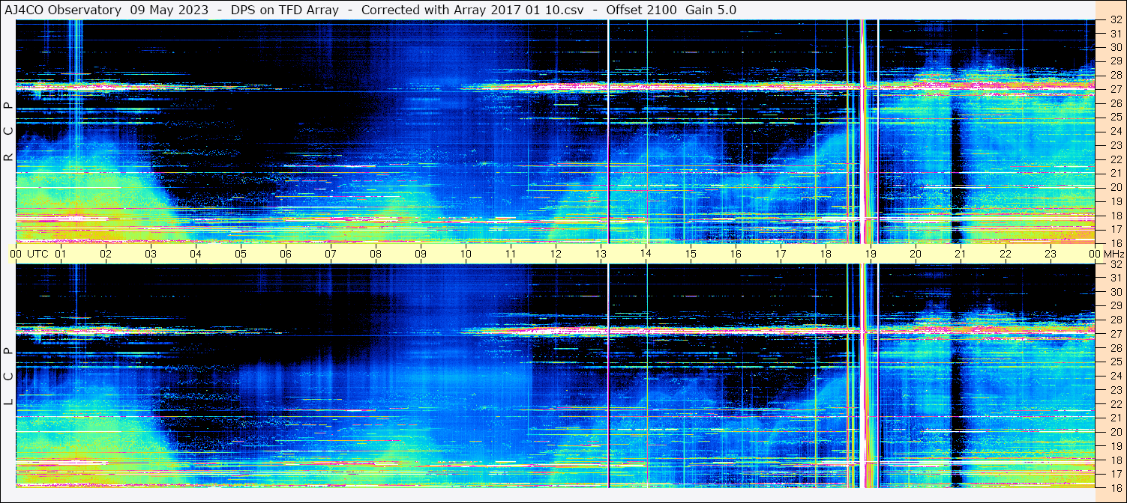Image resolution: width=1127 pixels, height=503 pixels.
Task: Click the LCP label beside the lower spectrogram
Action: (x=8, y=376)
